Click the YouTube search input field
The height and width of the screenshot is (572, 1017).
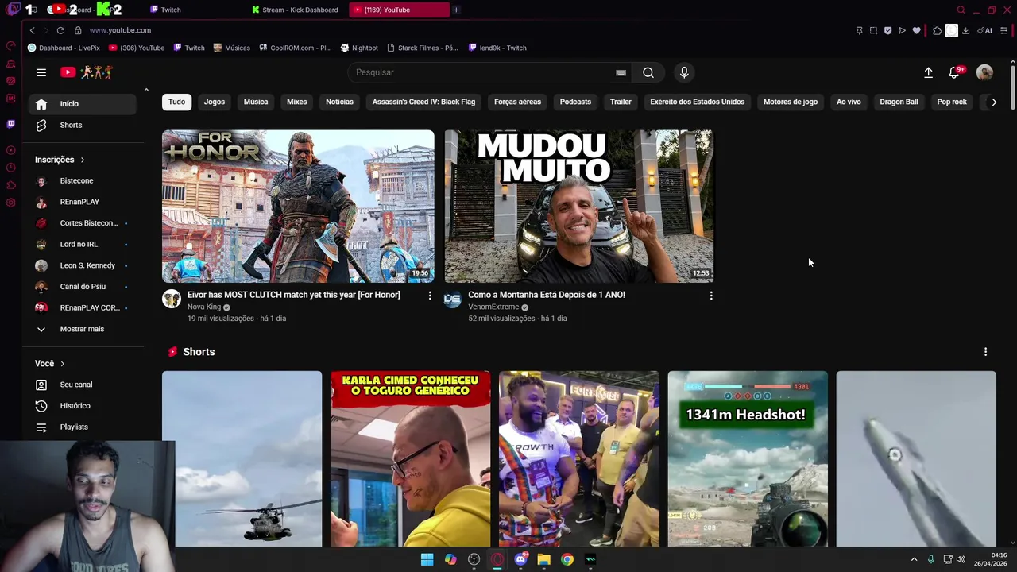[481, 72]
